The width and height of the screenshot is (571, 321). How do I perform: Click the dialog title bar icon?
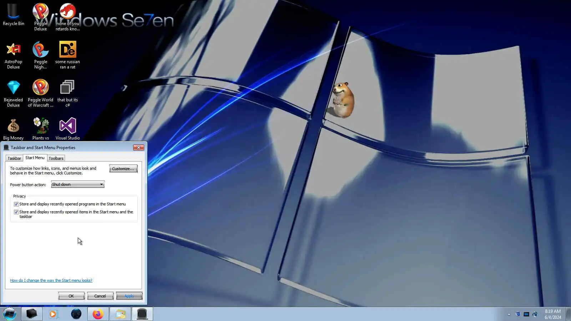coord(6,147)
